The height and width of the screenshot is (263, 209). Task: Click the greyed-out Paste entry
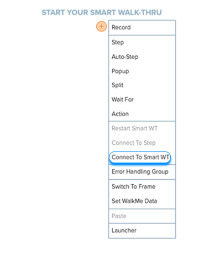click(142, 216)
